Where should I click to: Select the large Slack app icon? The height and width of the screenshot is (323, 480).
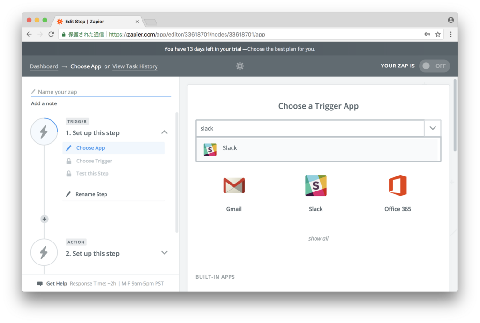[x=315, y=185]
